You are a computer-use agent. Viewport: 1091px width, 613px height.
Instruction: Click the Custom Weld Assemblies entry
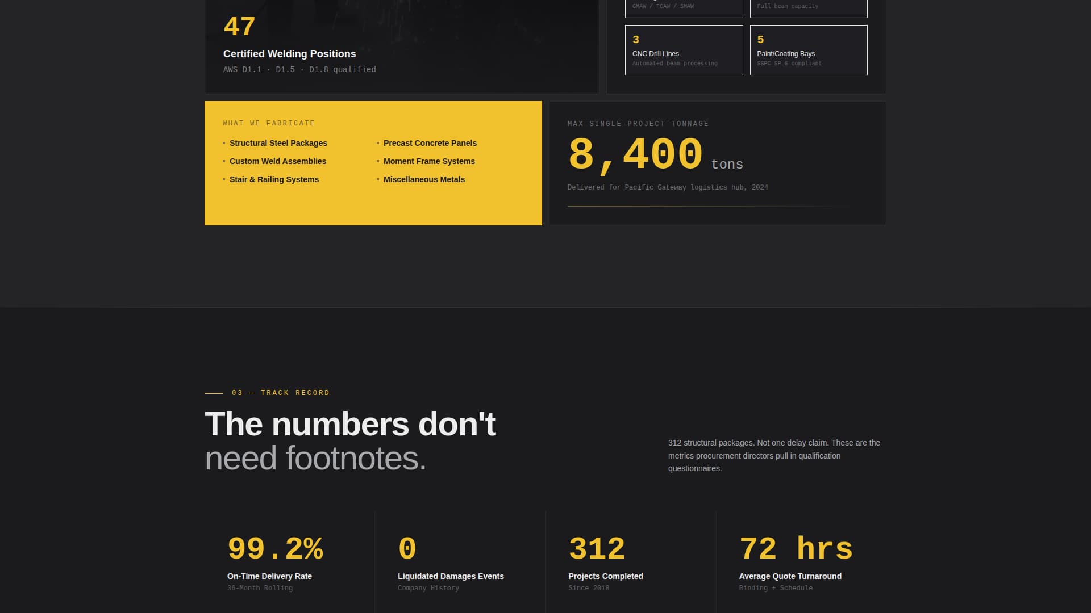pos(277,161)
